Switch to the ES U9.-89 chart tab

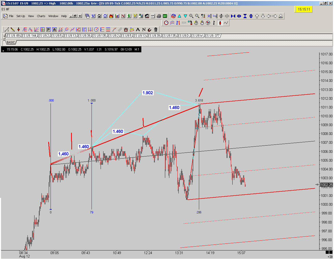click(13, 36)
